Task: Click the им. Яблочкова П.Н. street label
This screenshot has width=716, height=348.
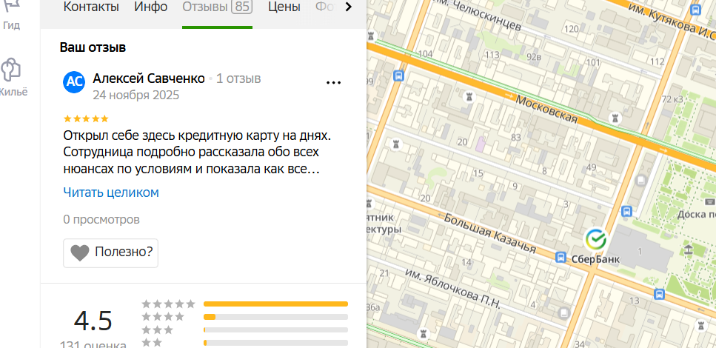Action: [x=453, y=288]
